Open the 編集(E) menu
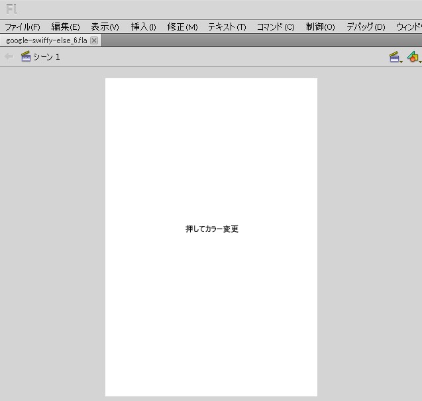This screenshot has height=401, width=422. [66, 27]
